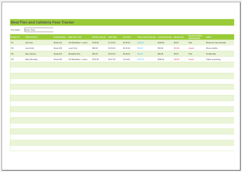The image size is (242, 172).
Task: Select Alex Johnson's blue total due '$80.00'
Action: click(x=140, y=54)
